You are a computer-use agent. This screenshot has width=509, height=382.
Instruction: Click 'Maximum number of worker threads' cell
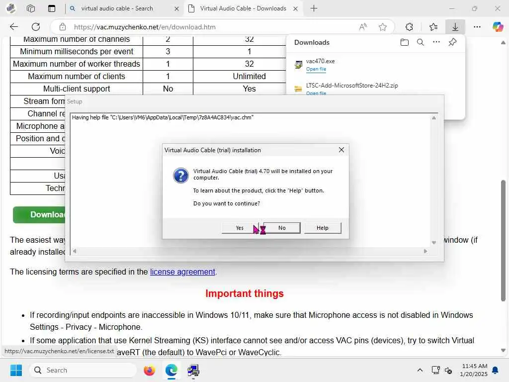pyautogui.click(x=77, y=64)
